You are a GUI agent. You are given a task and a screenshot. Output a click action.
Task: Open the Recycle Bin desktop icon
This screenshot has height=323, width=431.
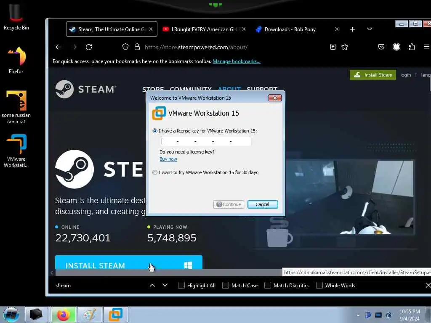[16, 17]
